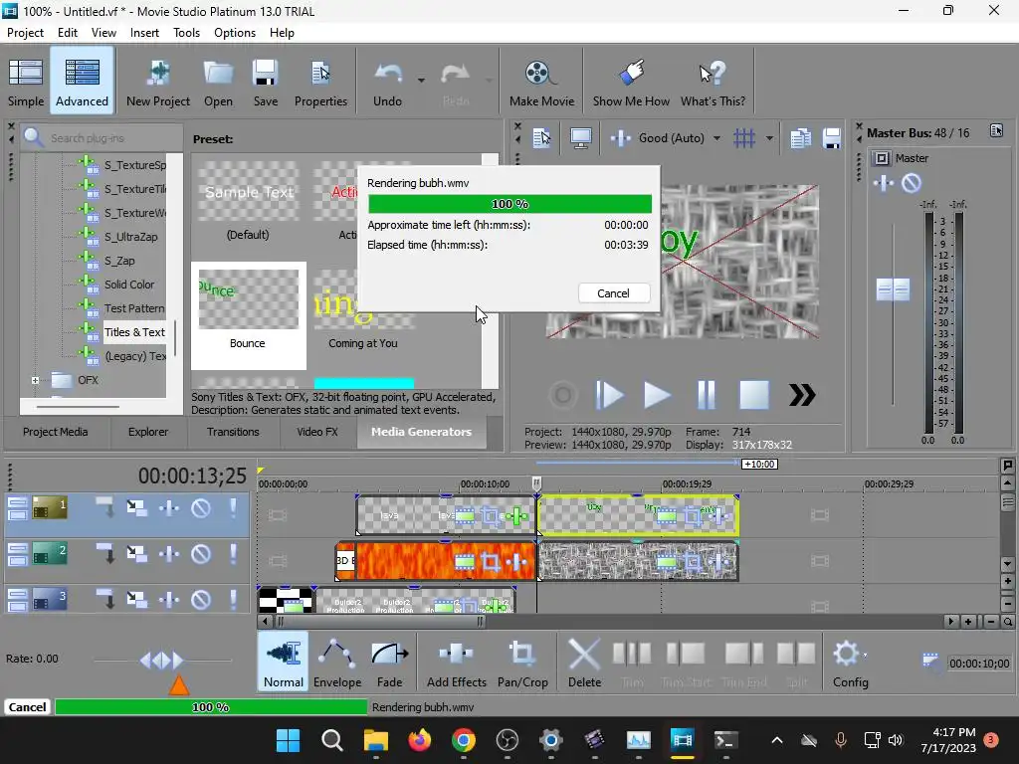Switch to the Project Media tab

pos(56,432)
